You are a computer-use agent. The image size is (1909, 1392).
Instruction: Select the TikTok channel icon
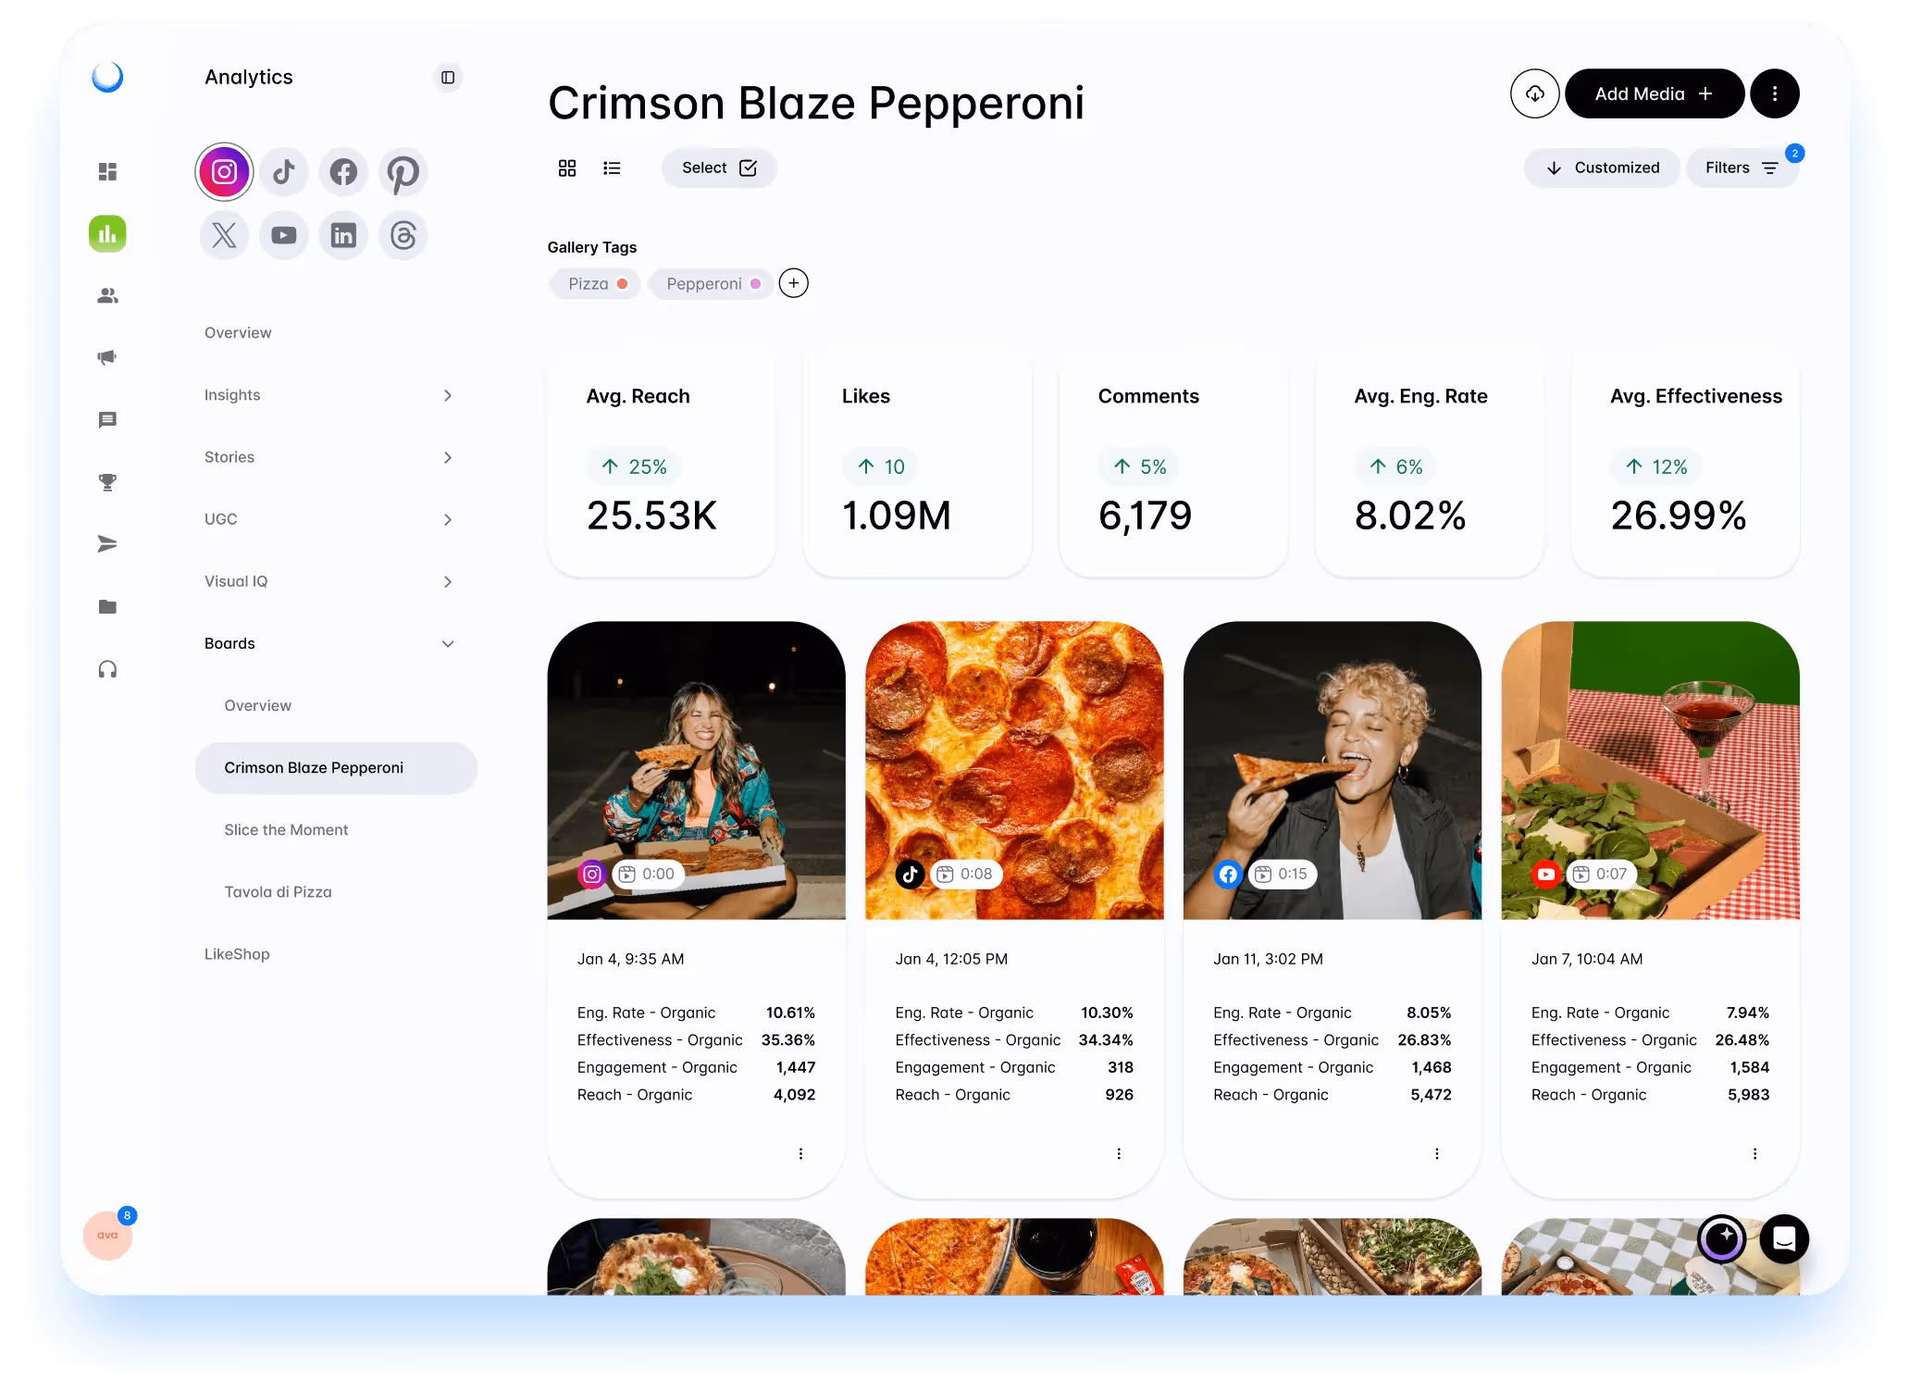pos(284,171)
